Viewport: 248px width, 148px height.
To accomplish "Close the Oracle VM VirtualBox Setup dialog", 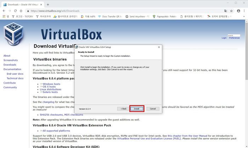I will (x=159, y=47).
